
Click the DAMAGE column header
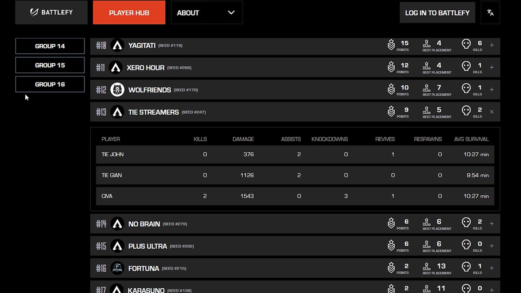(243, 139)
